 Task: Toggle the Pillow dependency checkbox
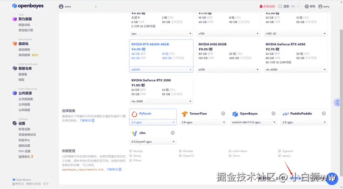130,161
